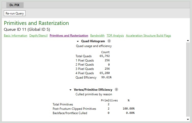This screenshot has width=192, height=123.
Task: Select the Primitives and Rasterization link
Action: tap(69, 36)
